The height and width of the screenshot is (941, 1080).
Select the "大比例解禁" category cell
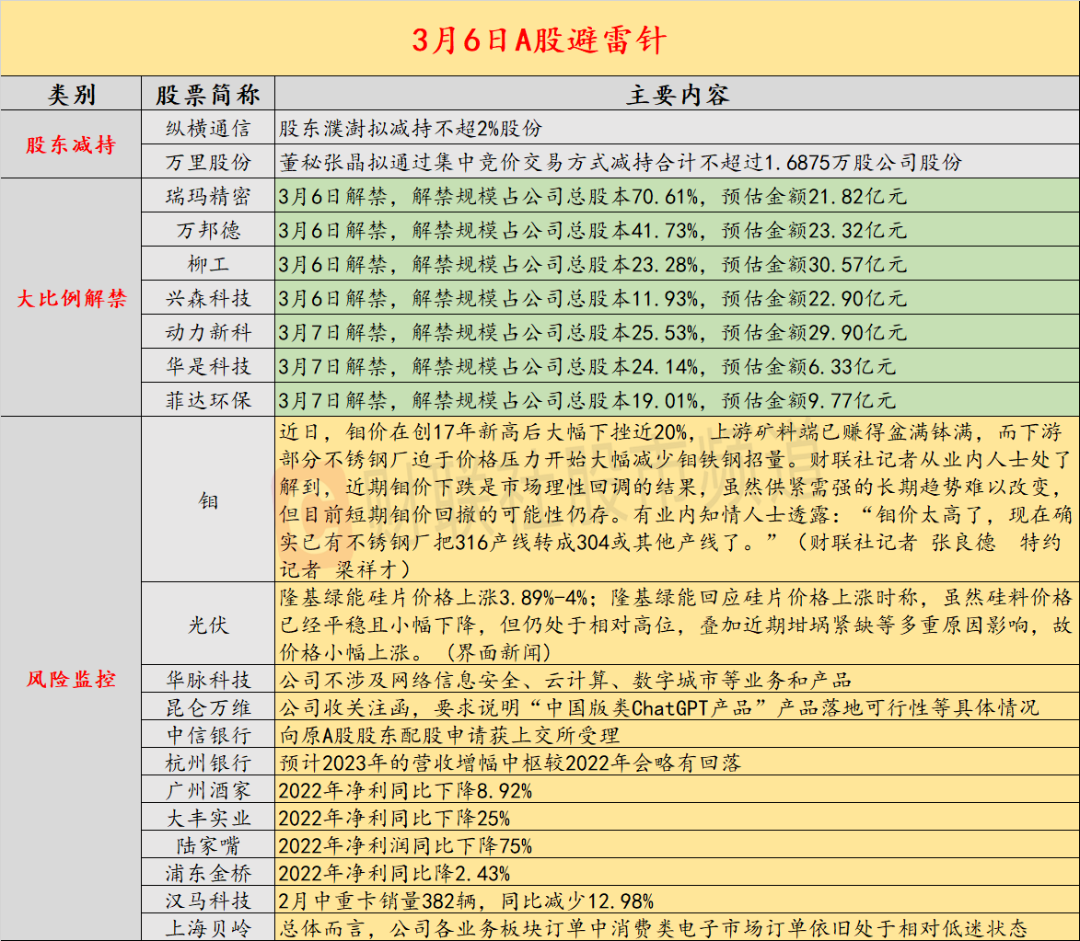71,298
